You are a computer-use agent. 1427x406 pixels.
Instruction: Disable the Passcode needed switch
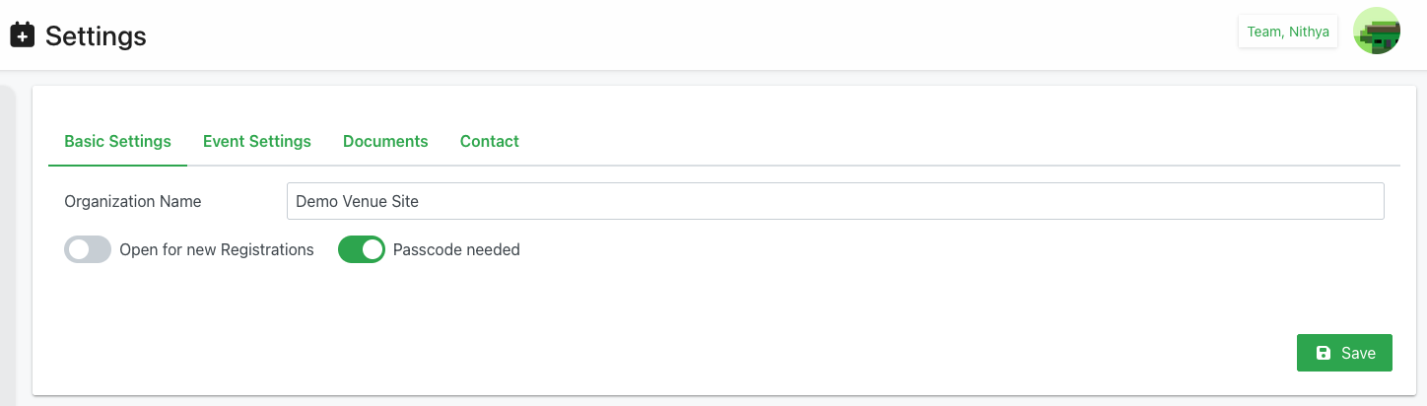click(362, 249)
